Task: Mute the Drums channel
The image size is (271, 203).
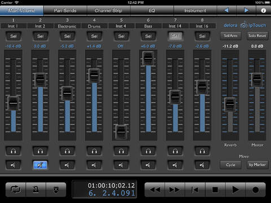Action: [94, 165]
